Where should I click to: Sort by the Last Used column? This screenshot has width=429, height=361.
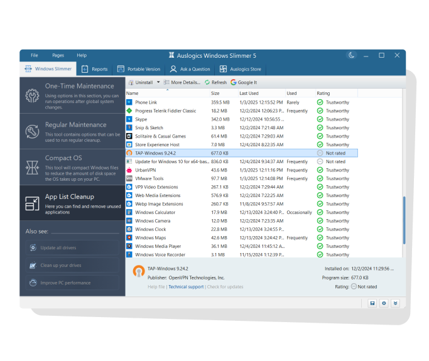point(261,94)
